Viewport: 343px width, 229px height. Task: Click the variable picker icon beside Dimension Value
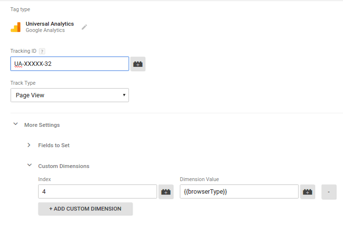point(308,192)
